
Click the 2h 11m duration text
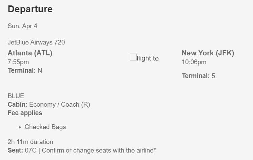(30, 142)
